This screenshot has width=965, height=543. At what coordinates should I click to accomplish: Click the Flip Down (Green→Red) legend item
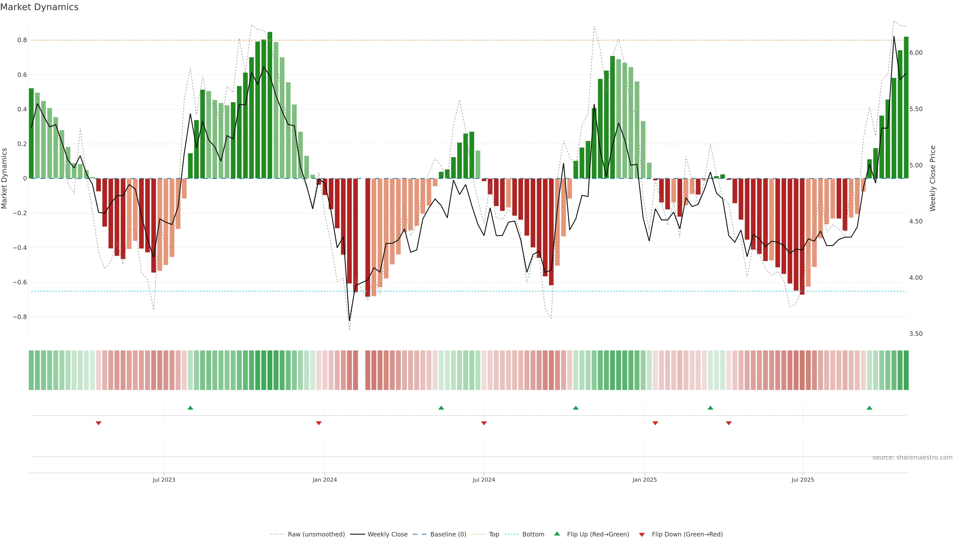pyautogui.click(x=687, y=534)
